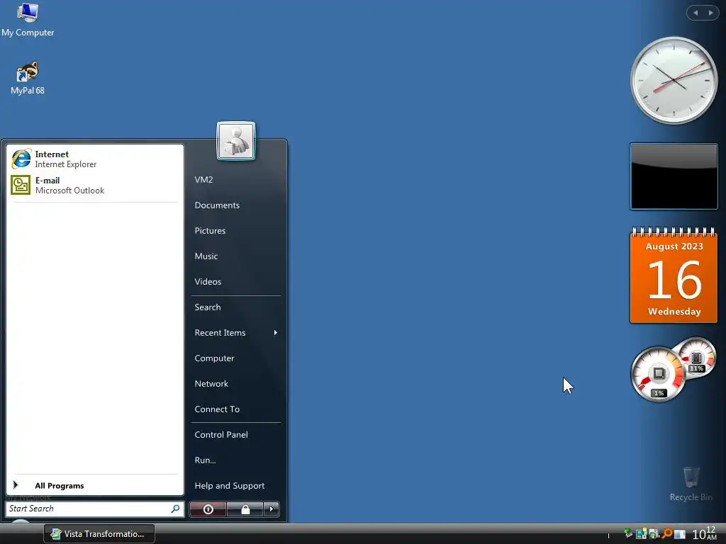Screen dimensions: 726x544
Task: Click the taskbar clock showing 10:12 AM
Action: 704,533
